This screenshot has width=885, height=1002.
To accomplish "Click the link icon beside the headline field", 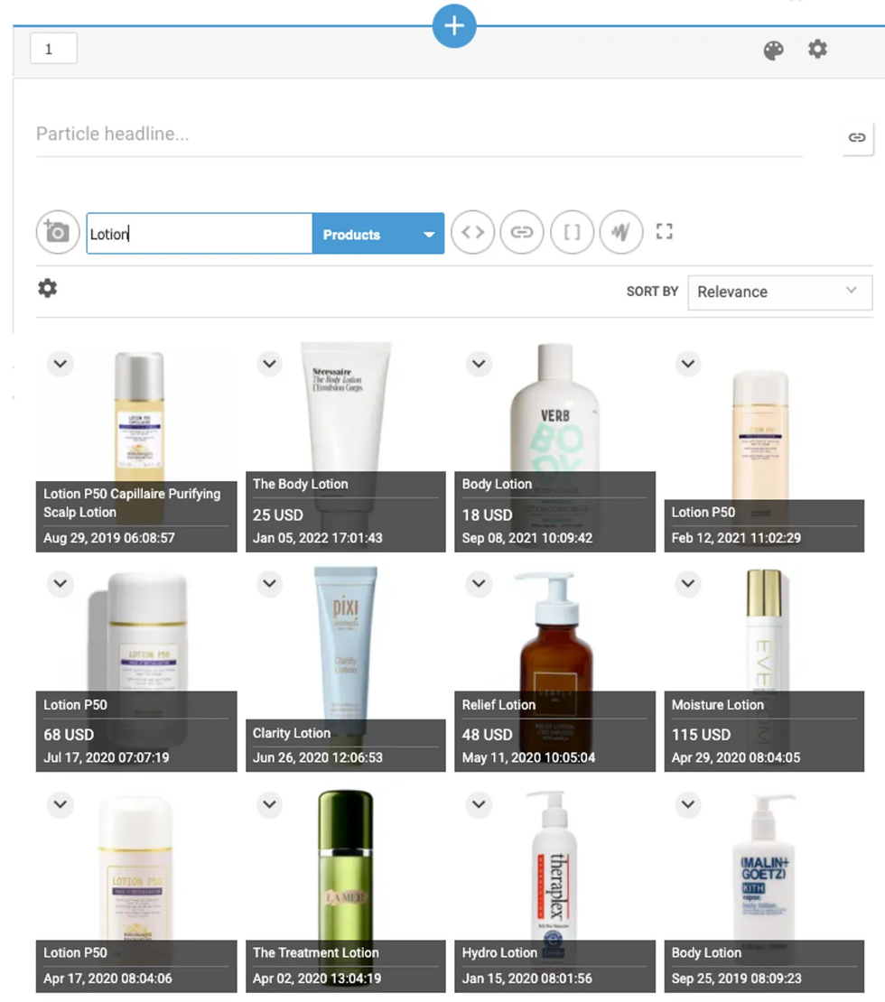I will tap(856, 138).
